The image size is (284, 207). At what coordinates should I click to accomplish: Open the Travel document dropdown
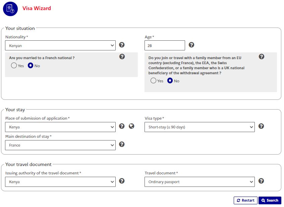coord(200,182)
